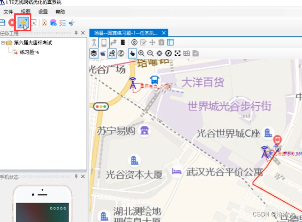Image resolution: width=302 pixels, height=222 pixels.
Task: Click the crosshair locate target icon
Action: [x=160, y=53]
